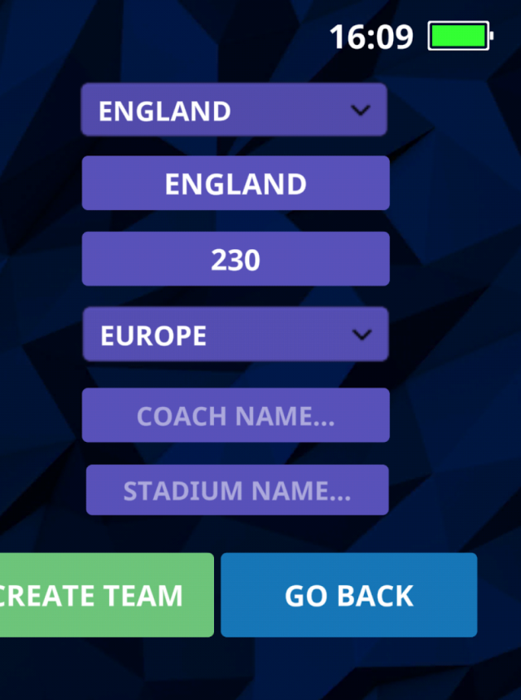This screenshot has width=521, height=700.
Task: Click the GO BACK button
Action: pos(349,595)
